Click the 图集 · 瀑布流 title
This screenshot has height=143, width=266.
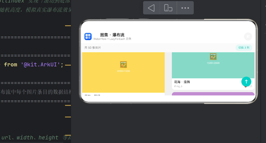pos(112,35)
